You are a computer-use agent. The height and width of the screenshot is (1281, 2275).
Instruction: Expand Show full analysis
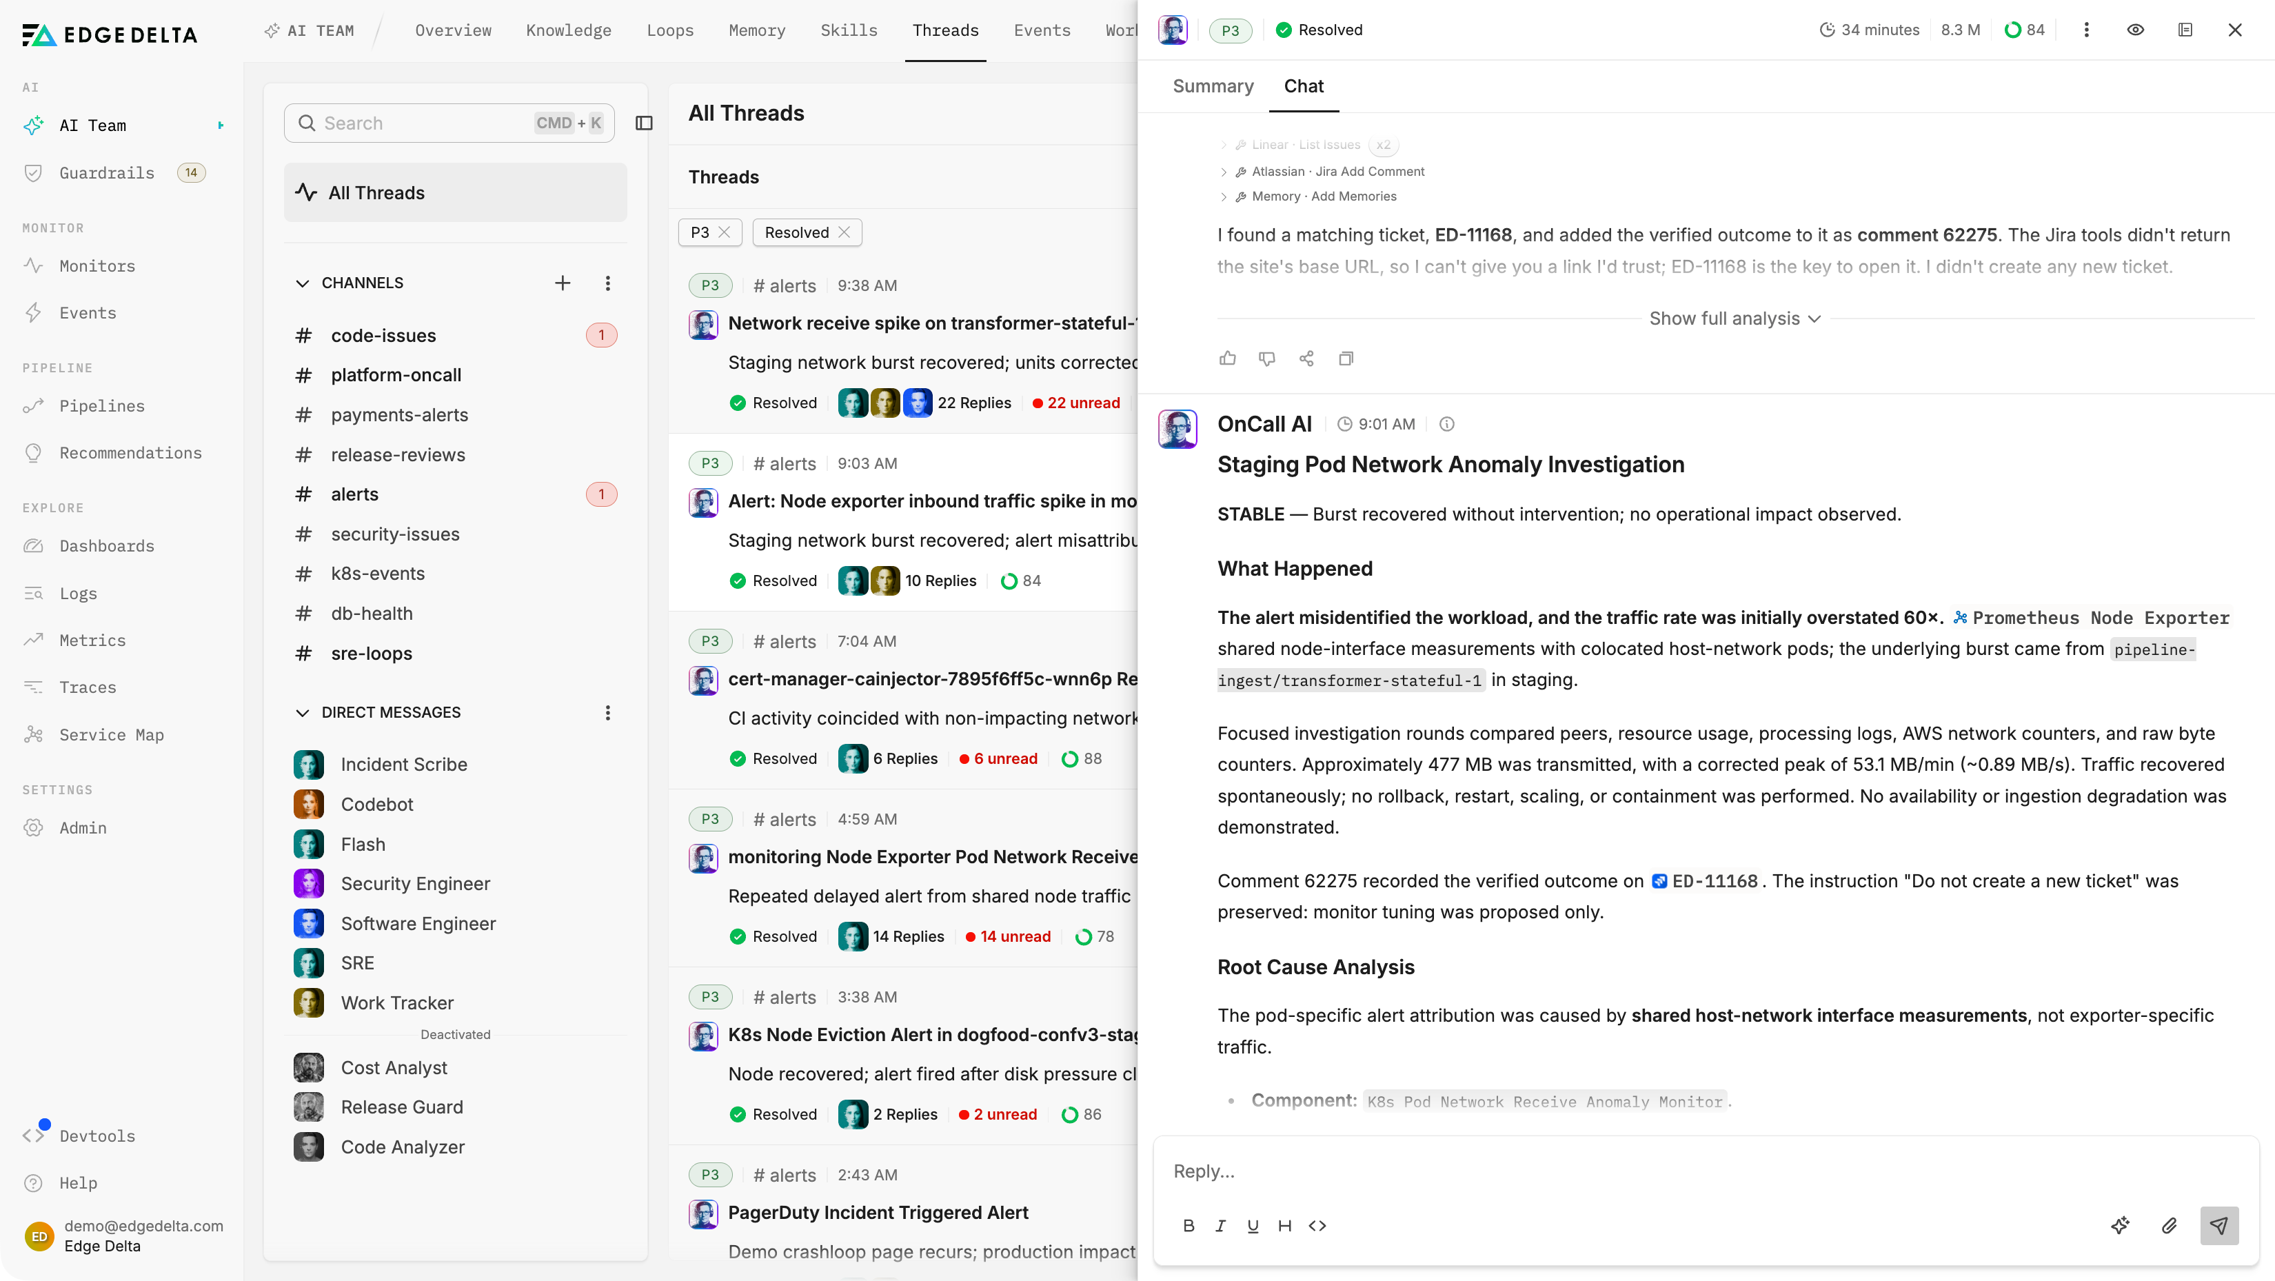coord(1735,318)
